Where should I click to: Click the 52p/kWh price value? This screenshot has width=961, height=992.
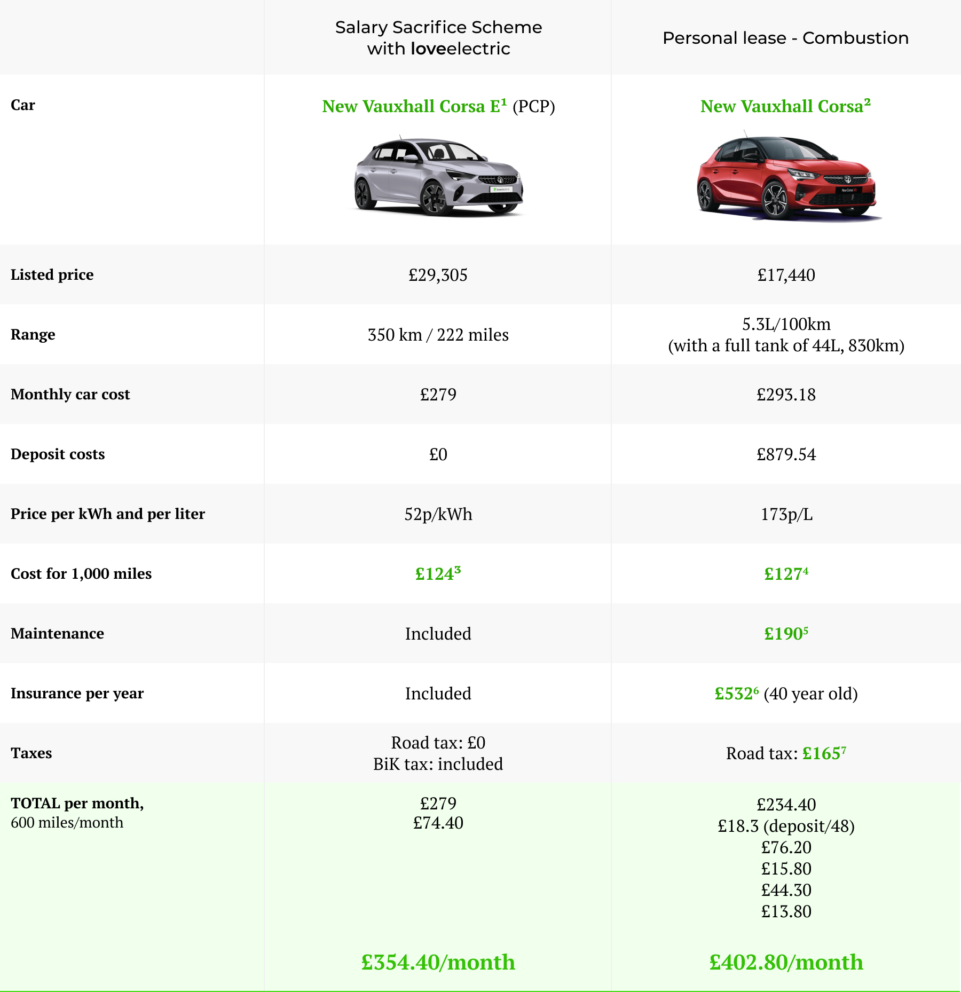point(438,514)
